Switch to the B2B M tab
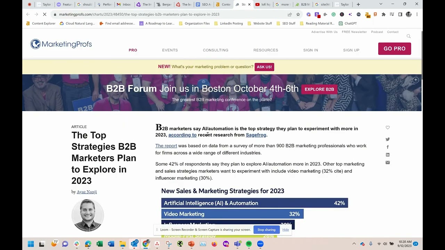445x250 pixels. click(302, 5)
